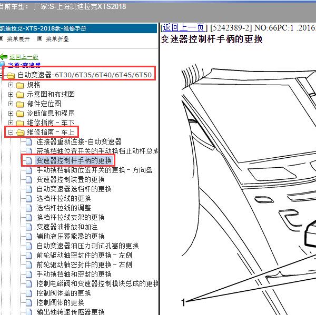Click the folder icon beside 部件定位图
The width and height of the screenshot is (316, 315).
tap(20, 104)
